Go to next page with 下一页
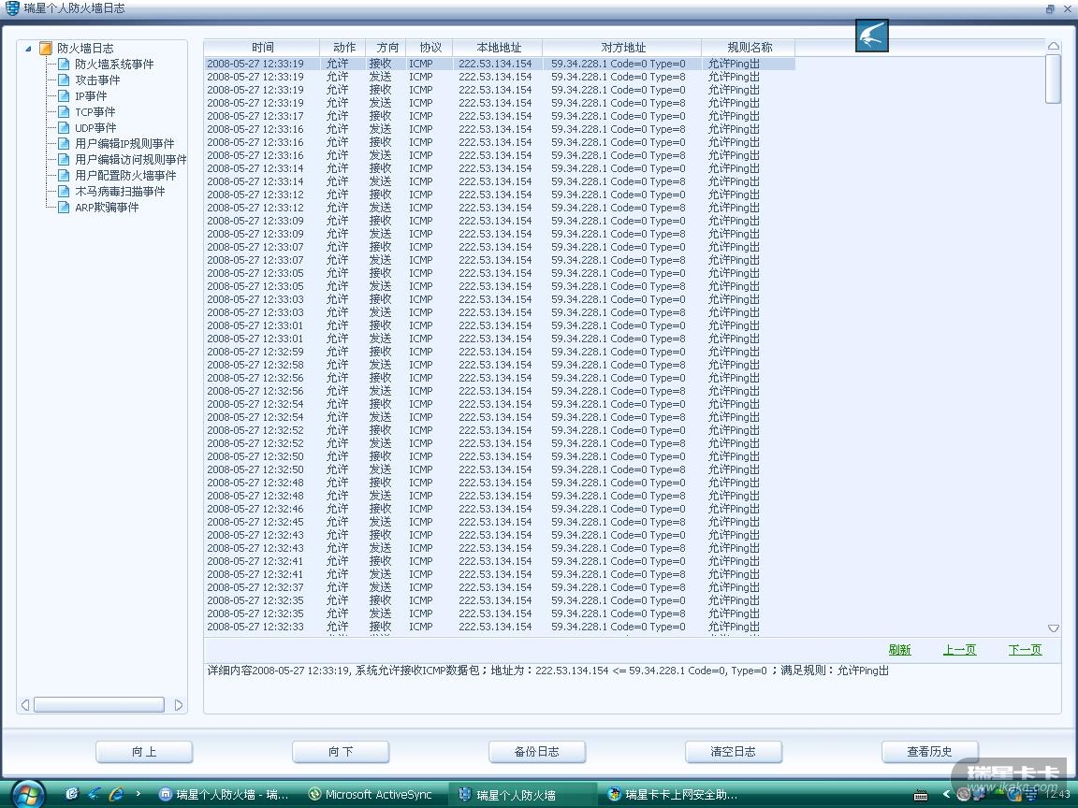Screen dimensions: 1078x808 coord(1025,649)
